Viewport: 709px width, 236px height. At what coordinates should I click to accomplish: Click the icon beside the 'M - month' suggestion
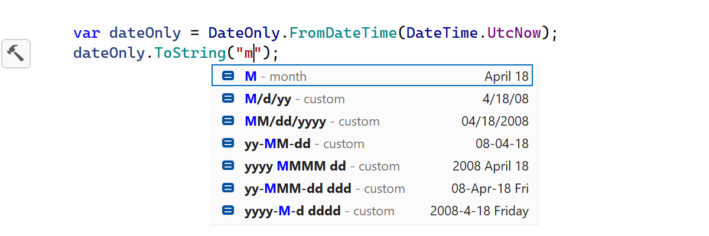coord(228,76)
